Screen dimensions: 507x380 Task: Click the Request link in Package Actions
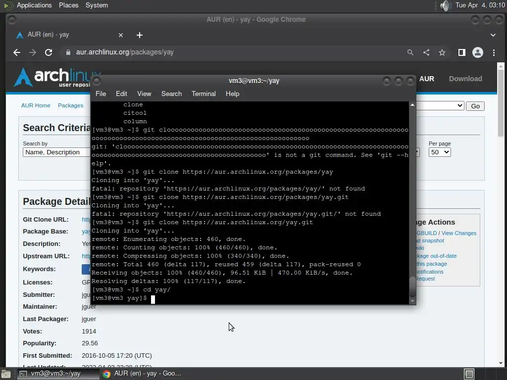[425, 279]
